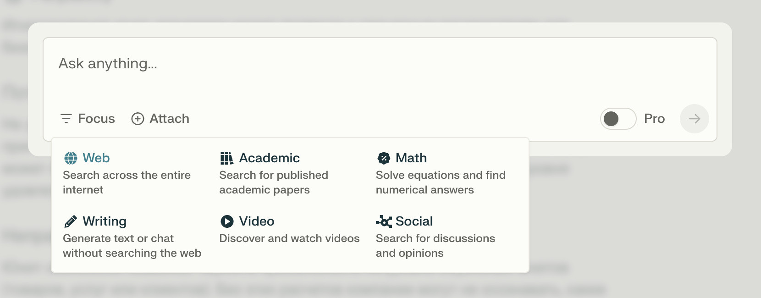This screenshot has width=761, height=298.
Task: Select Math focus option label
Action: 411,158
